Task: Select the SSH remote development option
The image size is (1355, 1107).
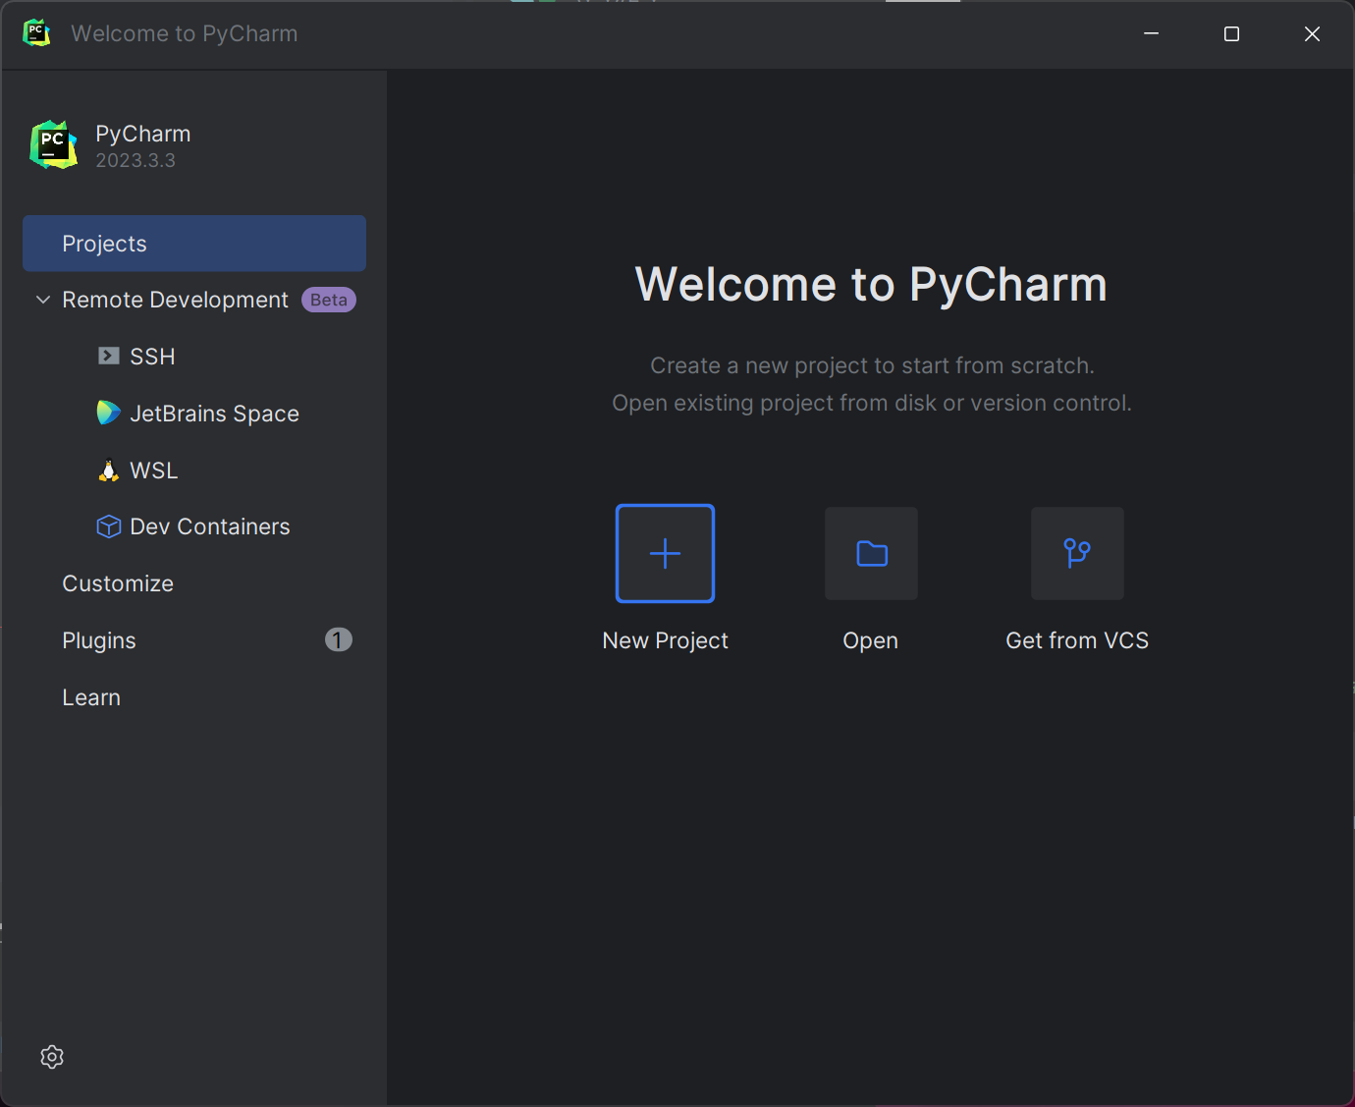Action: pyautogui.click(x=152, y=356)
